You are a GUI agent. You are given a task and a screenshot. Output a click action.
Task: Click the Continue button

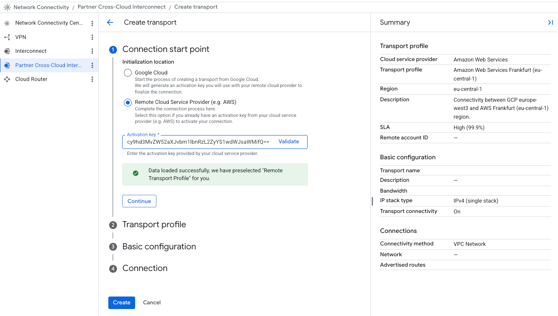coord(139,201)
